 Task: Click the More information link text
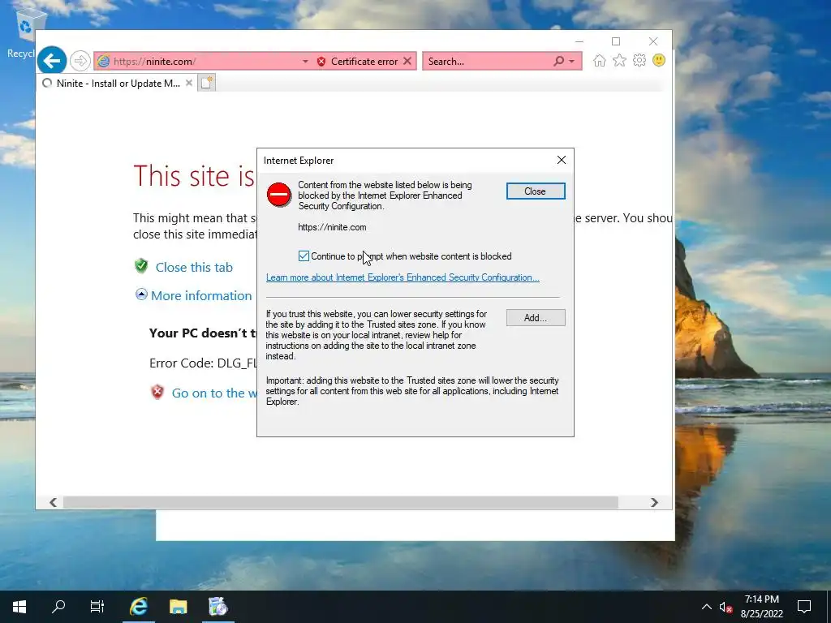point(201,295)
